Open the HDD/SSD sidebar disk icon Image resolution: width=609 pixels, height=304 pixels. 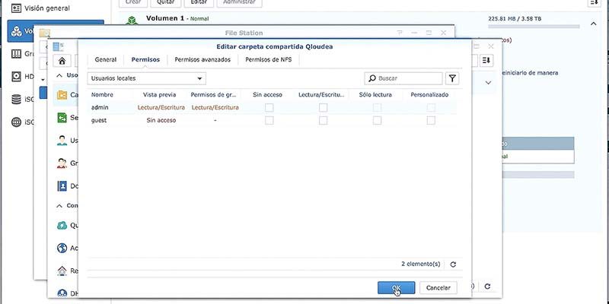tap(16, 77)
